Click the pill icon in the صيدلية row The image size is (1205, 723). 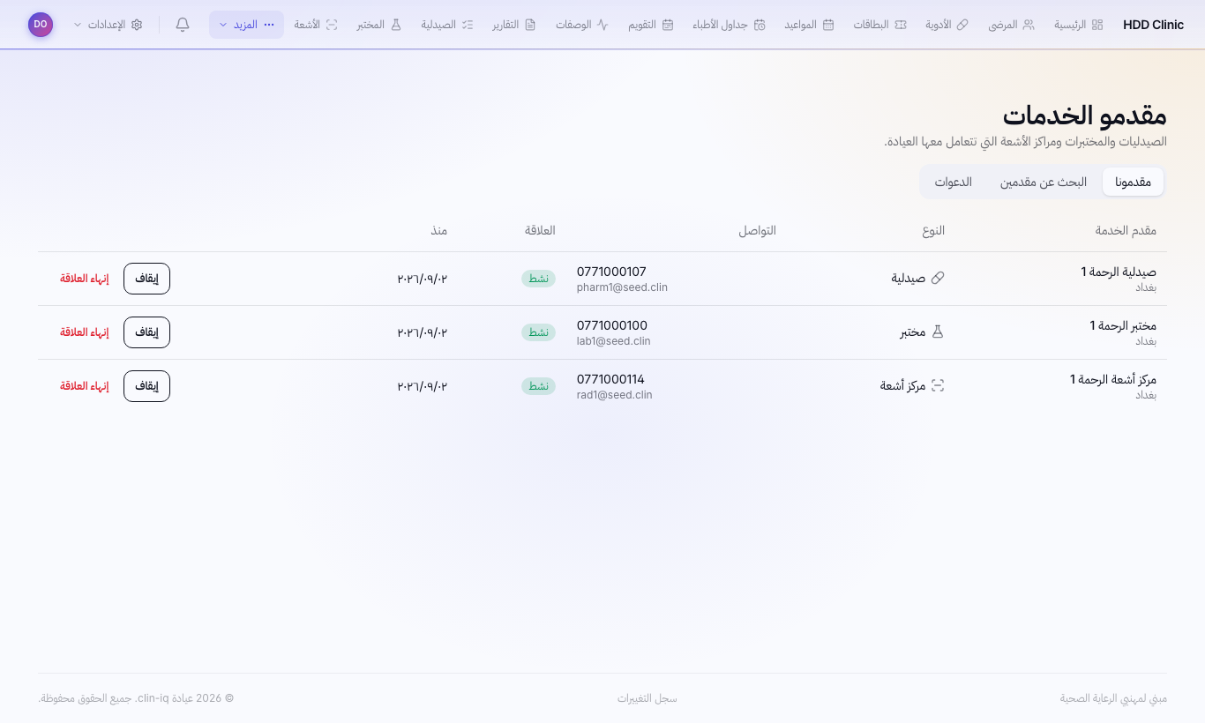(x=938, y=278)
